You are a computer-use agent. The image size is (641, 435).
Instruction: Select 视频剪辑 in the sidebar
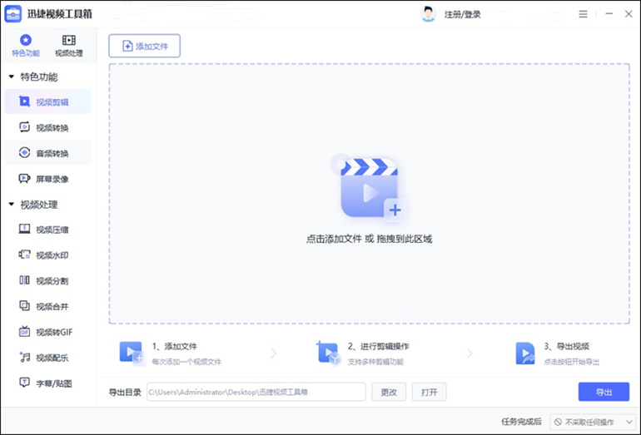coord(47,101)
